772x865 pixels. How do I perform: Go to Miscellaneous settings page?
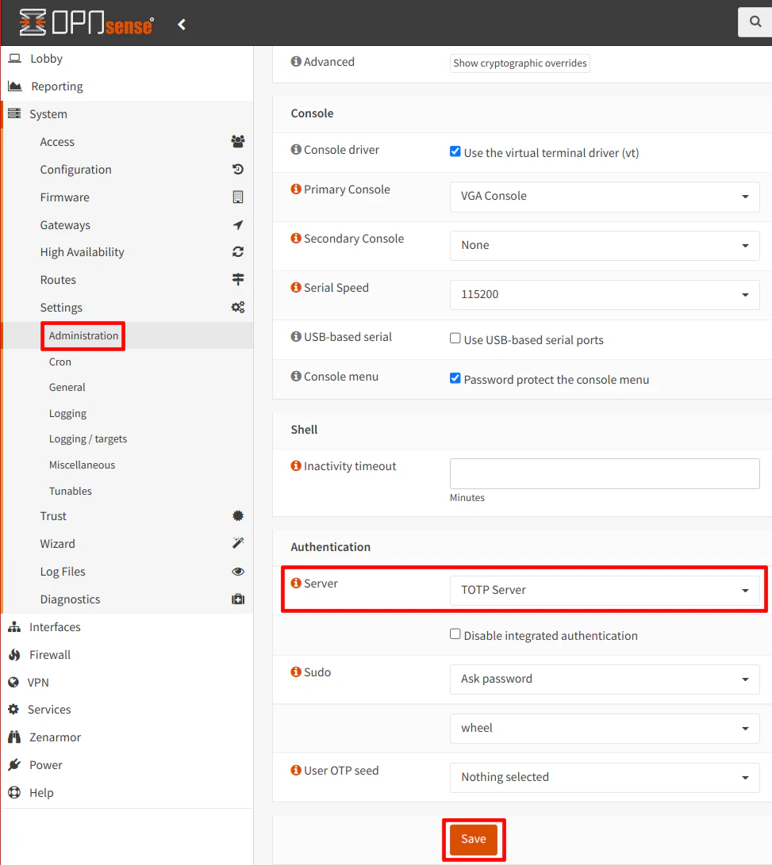coord(82,465)
